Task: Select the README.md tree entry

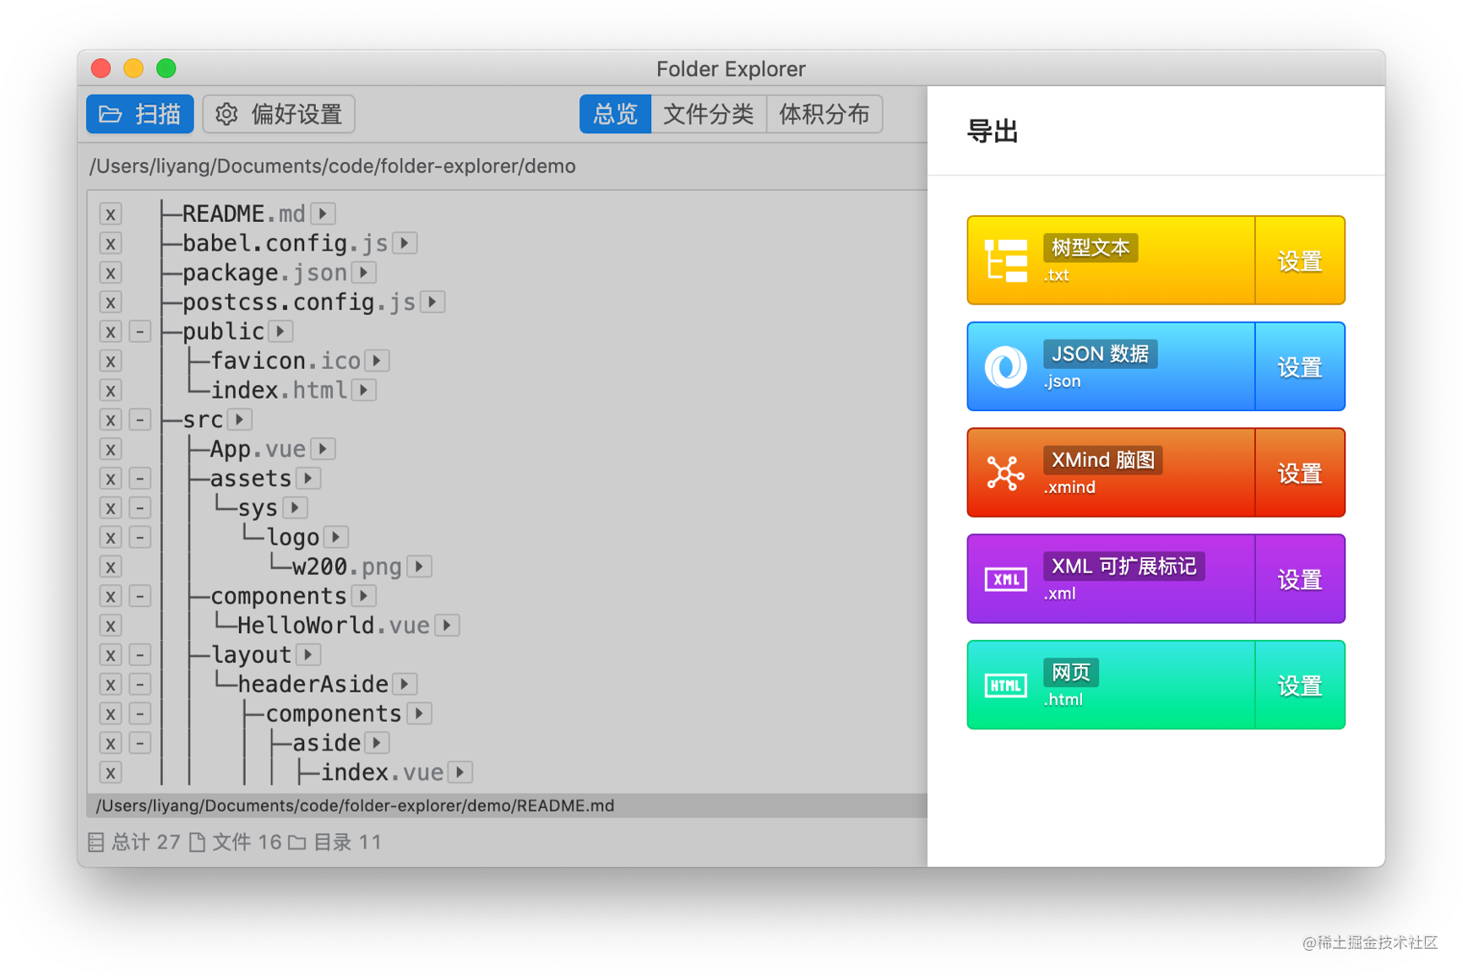Action: [x=243, y=214]
